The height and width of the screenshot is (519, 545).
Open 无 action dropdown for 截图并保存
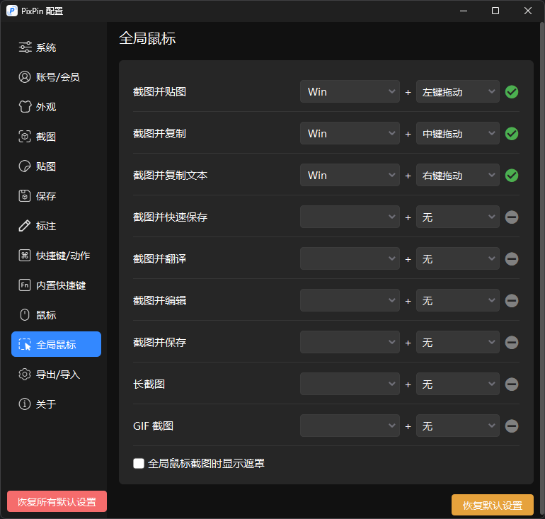458,342
